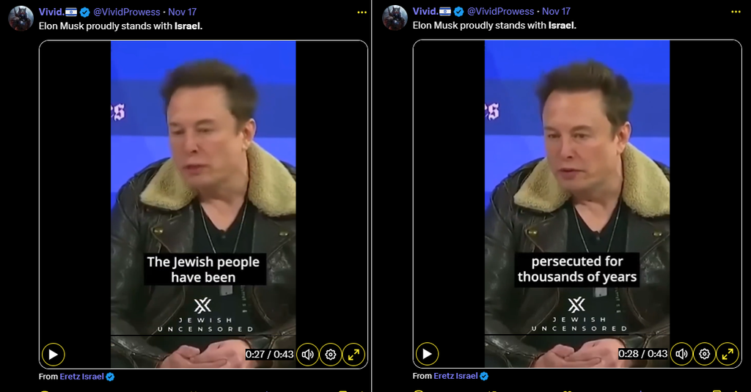The height and width of the screenshot is (392, 751).
Task: Play the left video
Action: click(x=53, y=355)
